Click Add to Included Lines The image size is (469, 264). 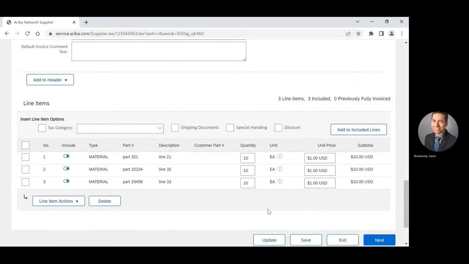click(359, 129)
